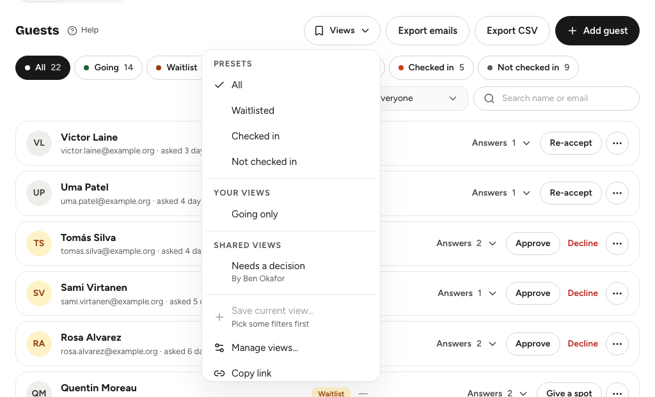
Task: Open the everyone filter dropdown
Action: coord(423,98)
